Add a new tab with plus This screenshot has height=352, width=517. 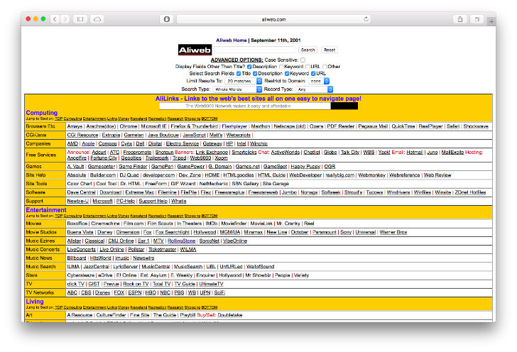pos(491,21)
